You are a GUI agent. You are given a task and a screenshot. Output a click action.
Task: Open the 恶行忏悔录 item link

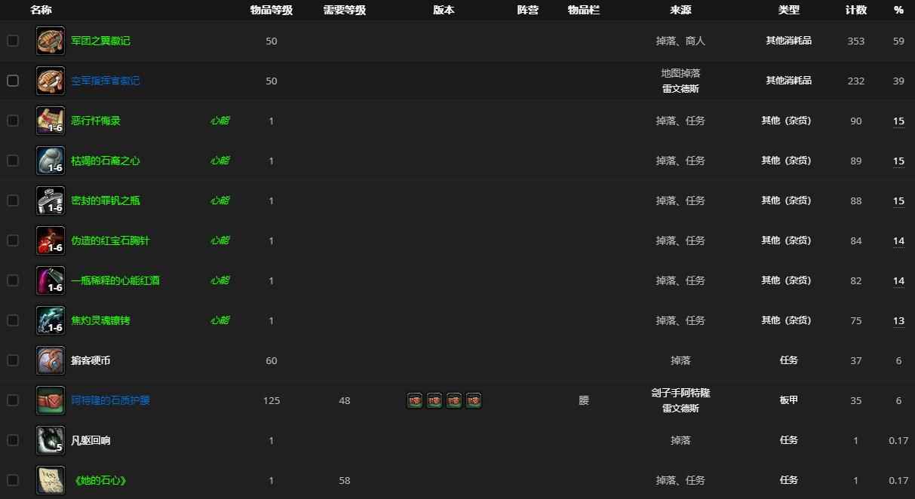(x=96, y=121)
